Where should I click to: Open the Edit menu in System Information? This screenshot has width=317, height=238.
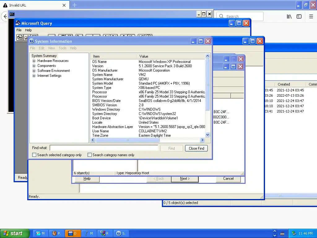[x=41, y=48]
